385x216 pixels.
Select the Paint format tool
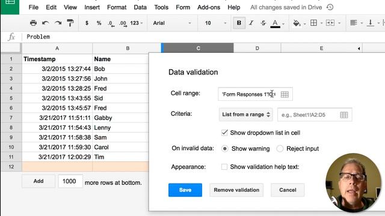[70, 23]
